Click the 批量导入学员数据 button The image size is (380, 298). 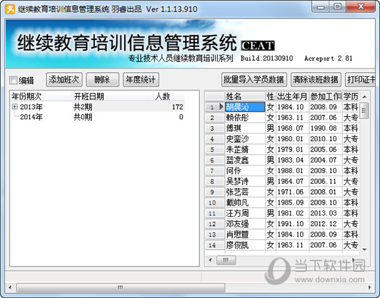tap(253, 80)
